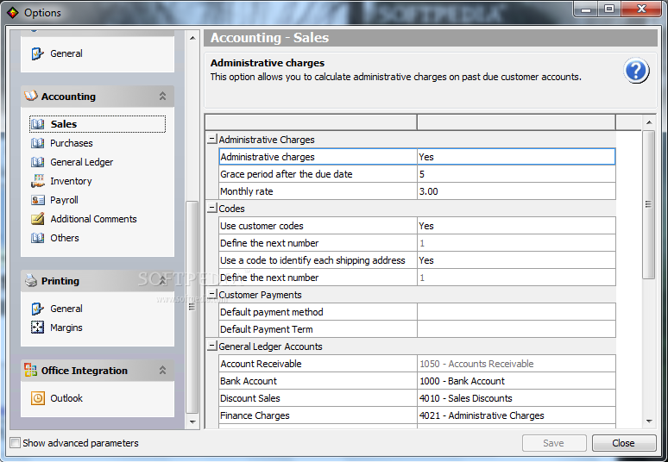Screen dimensions: 668x462
Task: Click the Accounting section book icon
Action: (31, 96)
